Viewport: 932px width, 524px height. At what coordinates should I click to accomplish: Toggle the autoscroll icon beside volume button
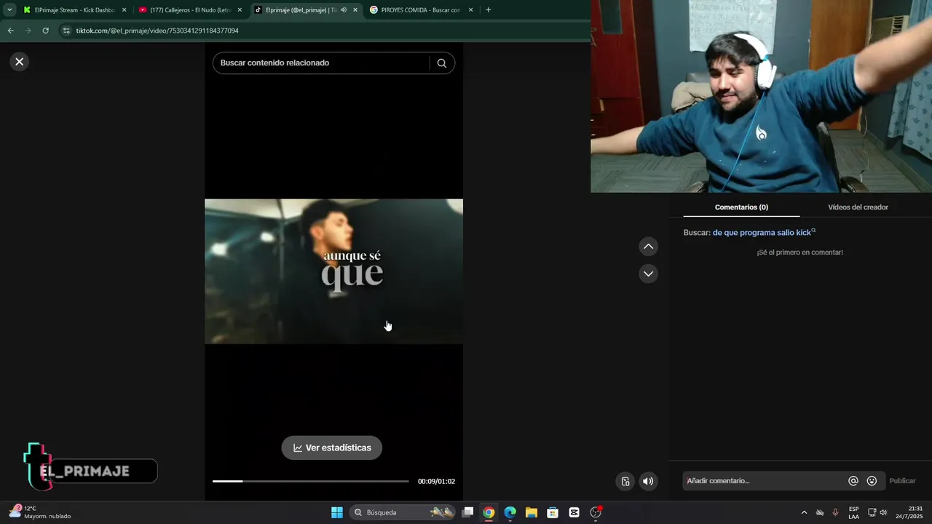pos(625,481)
